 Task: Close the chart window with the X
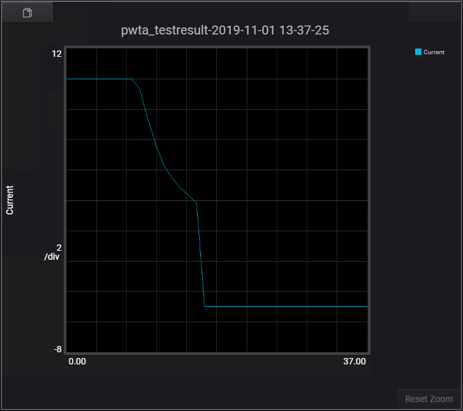tap(434, 13)
